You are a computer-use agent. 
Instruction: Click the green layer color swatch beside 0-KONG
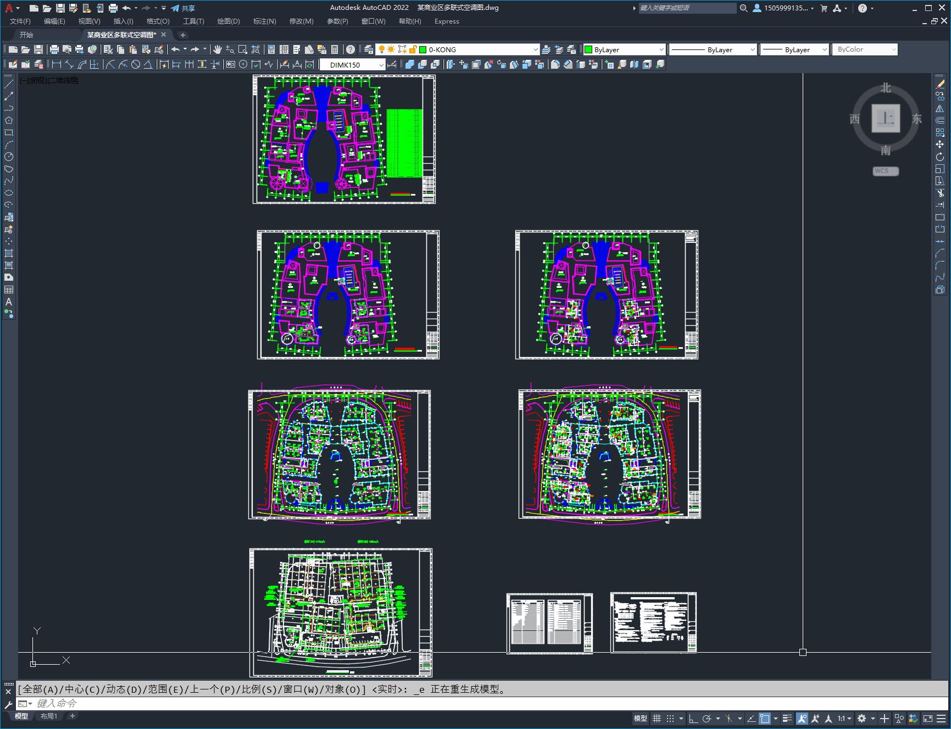pyautogui.click(x=423, y=49)
